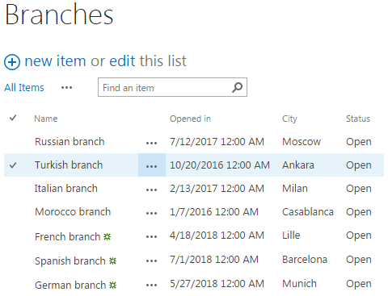
Task: Open ellipsis menu for French branch
Action: 151,237
